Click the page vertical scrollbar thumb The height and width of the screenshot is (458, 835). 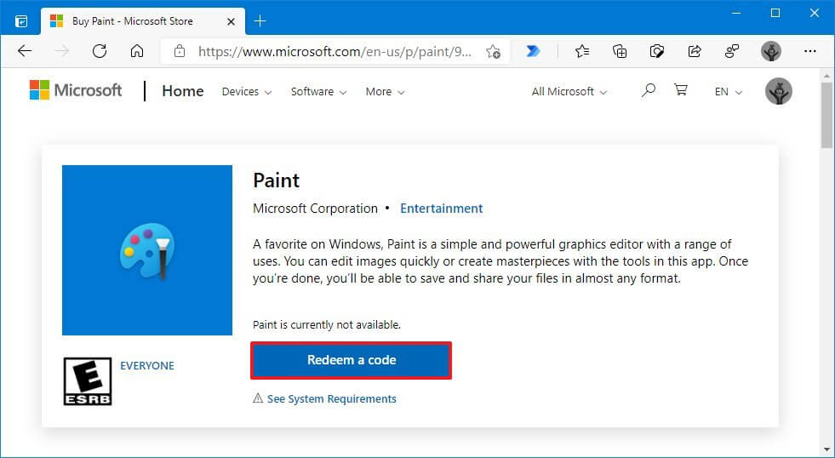click(x=826, y=115)
